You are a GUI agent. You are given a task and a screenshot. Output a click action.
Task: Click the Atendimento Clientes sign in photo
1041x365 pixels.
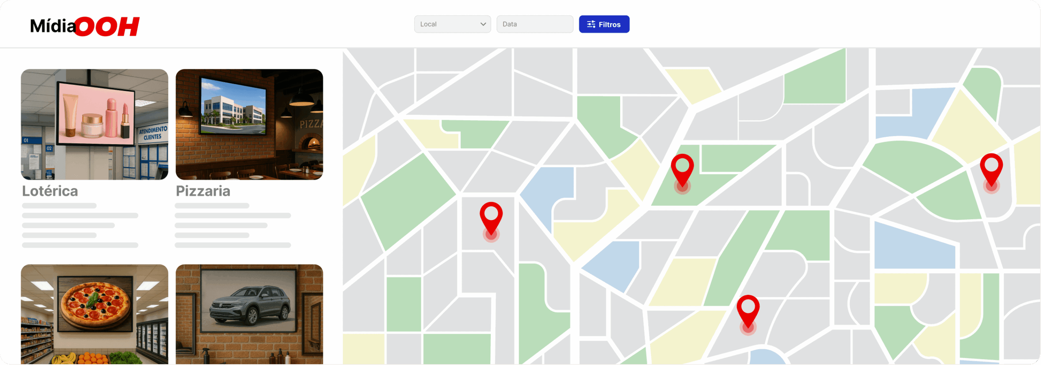tap(153, 133)
